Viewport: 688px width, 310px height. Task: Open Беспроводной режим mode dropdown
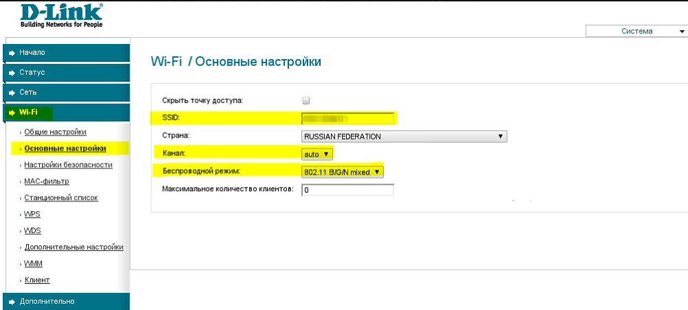tap(342, 173)
